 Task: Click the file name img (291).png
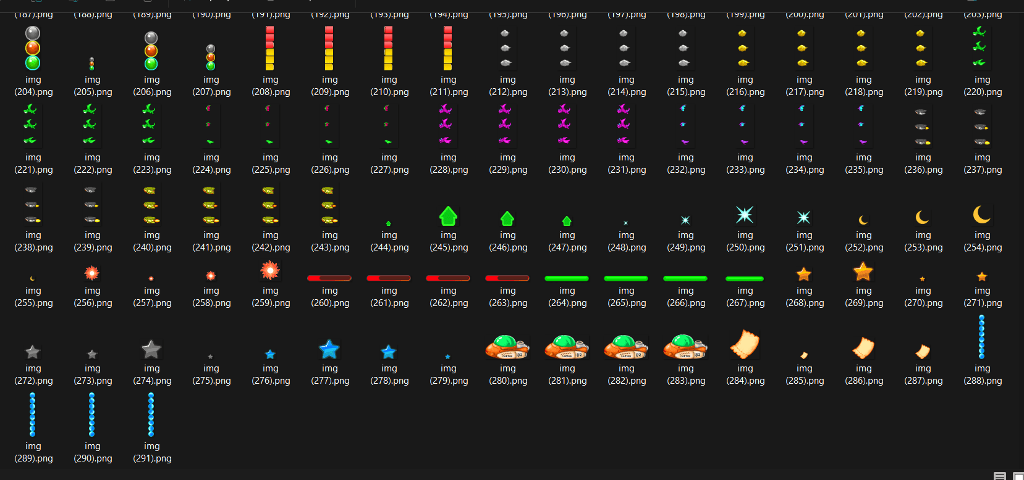click(x=152, y=452)
